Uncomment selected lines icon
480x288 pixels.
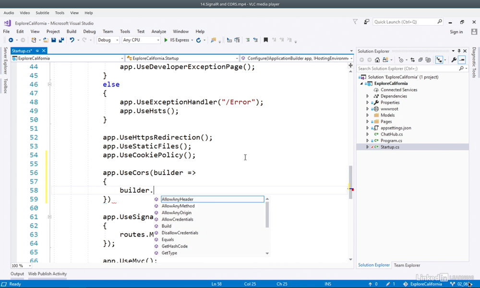pos(255,40)
